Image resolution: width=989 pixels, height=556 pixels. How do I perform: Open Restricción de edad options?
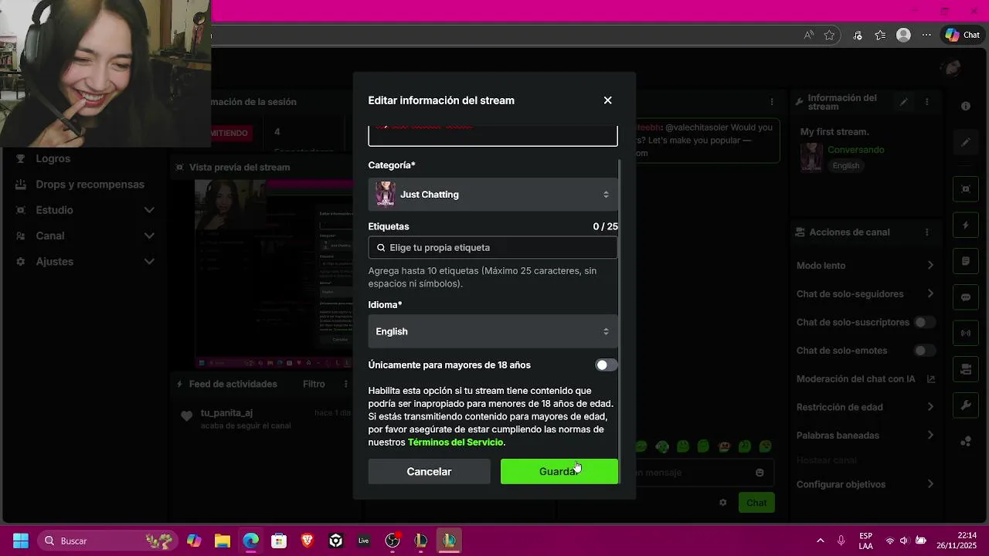click(x=865, y=407)
